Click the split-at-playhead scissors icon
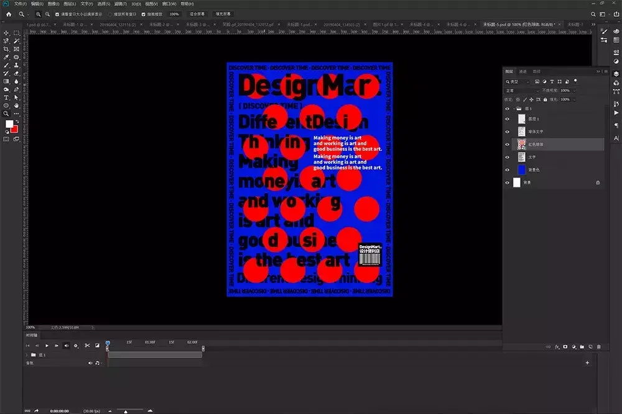The image size is (622, 414). click(x=88, y=346)
